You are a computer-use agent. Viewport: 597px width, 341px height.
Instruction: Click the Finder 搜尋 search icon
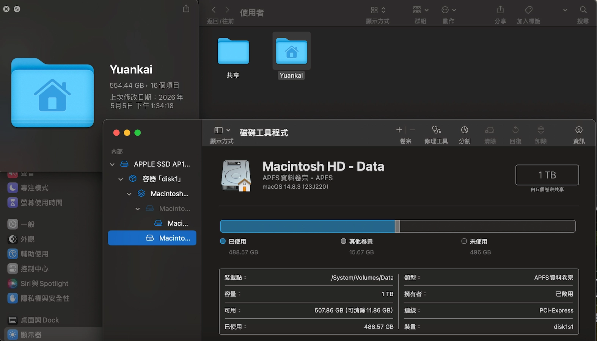(583, 10)
